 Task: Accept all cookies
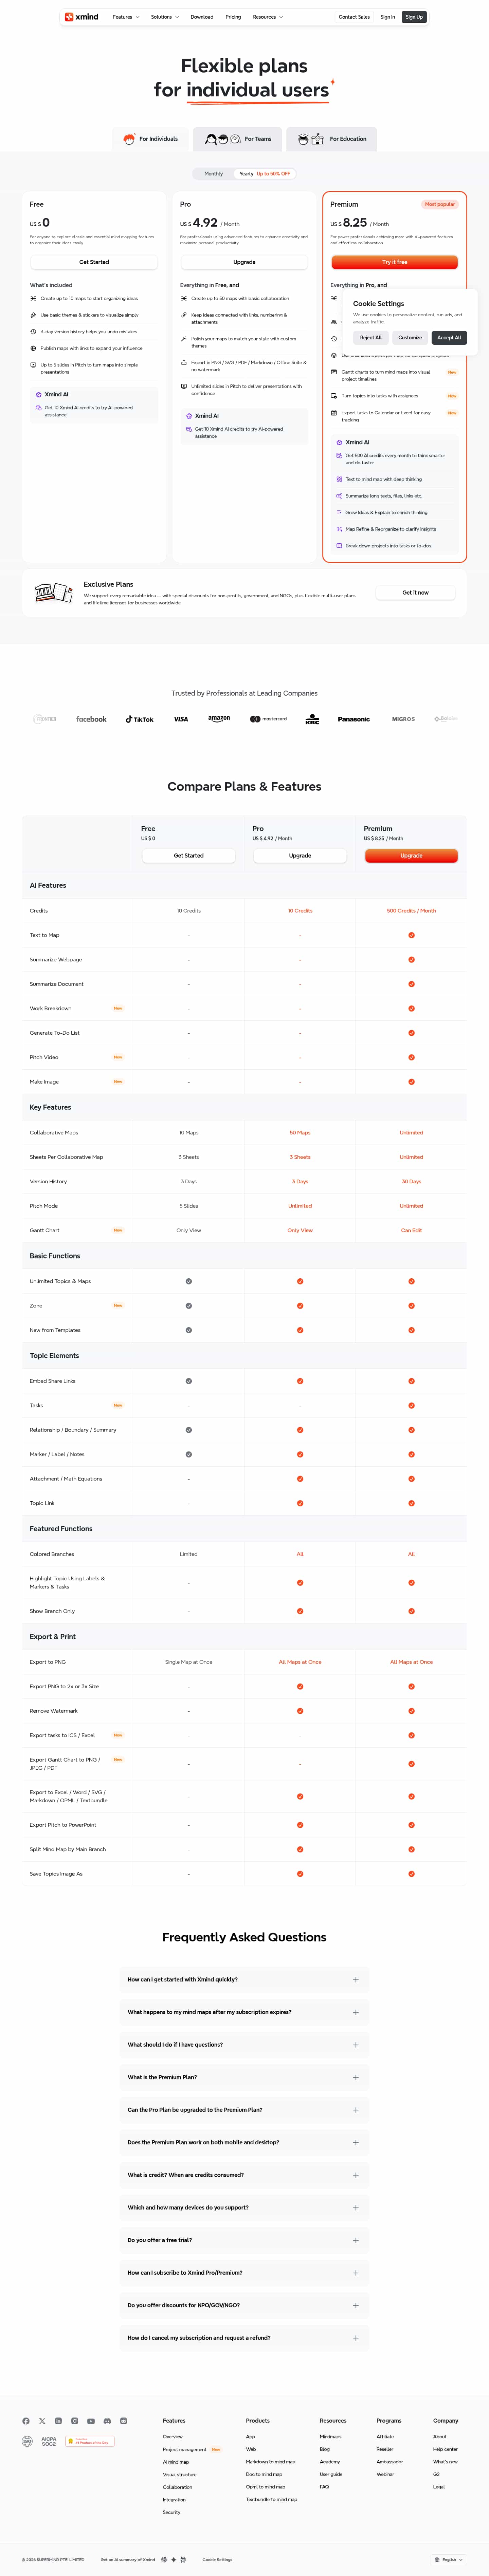[449, 338]
